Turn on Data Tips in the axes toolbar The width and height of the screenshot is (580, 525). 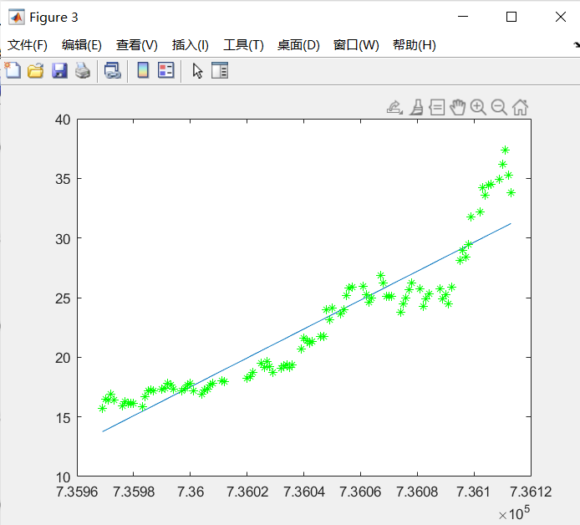coord(436,107)
